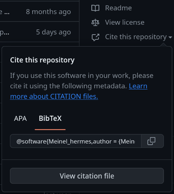Open the truncated commit message ending 'e ...'
The image size is (174, 194).
(x=5, y=12)
